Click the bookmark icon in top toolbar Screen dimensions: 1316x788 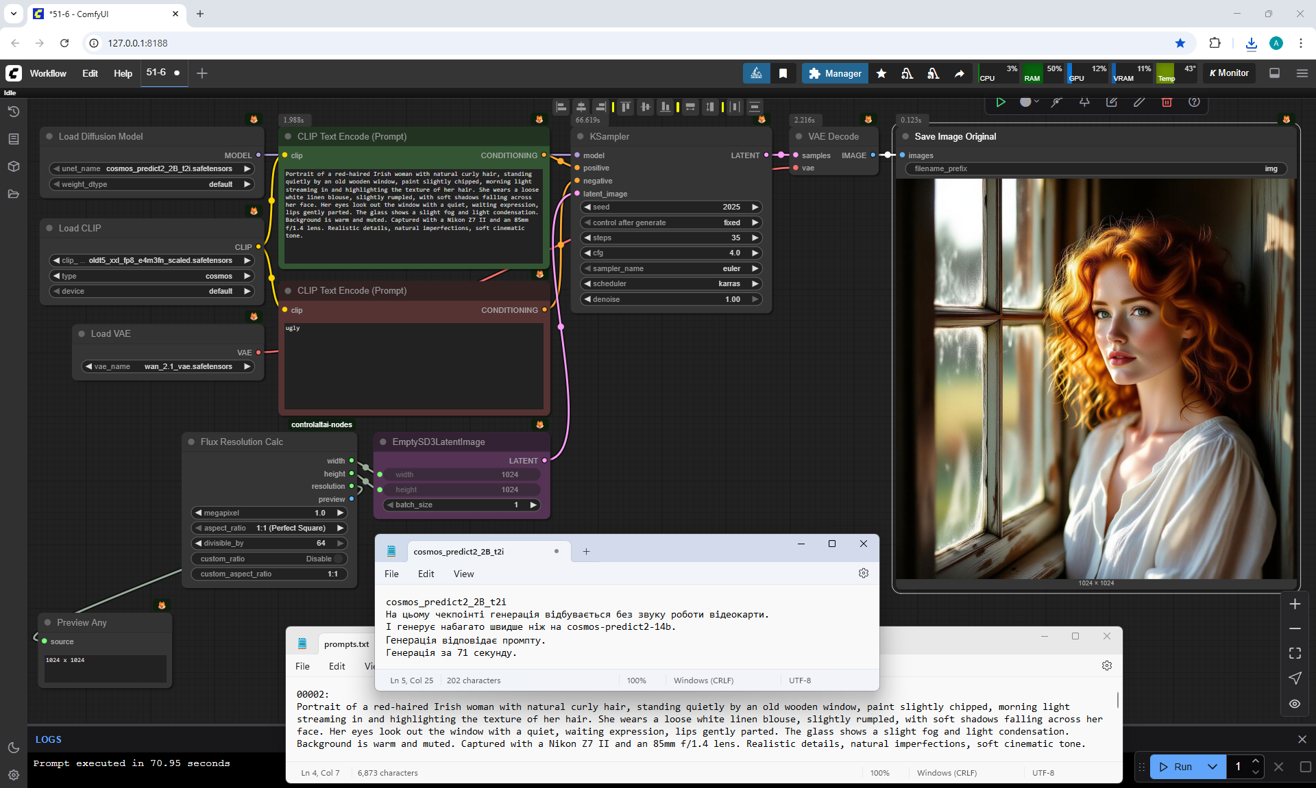pyautogui.click(x=783, y=73)
